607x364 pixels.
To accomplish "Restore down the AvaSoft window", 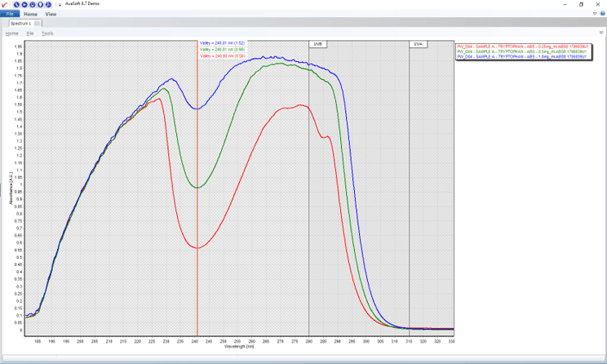I will [x=581, y=5].
